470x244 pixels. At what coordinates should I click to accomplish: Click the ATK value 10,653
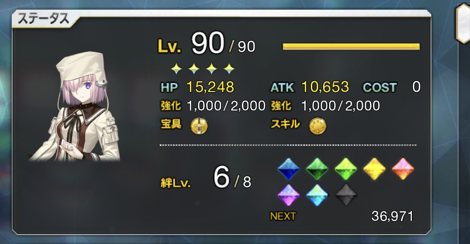pyautogui.click(x=325, y=87)
